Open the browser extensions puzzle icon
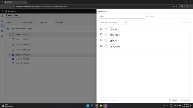The width and height of the screenshot is (193, 108). click(x=182, y=6)
